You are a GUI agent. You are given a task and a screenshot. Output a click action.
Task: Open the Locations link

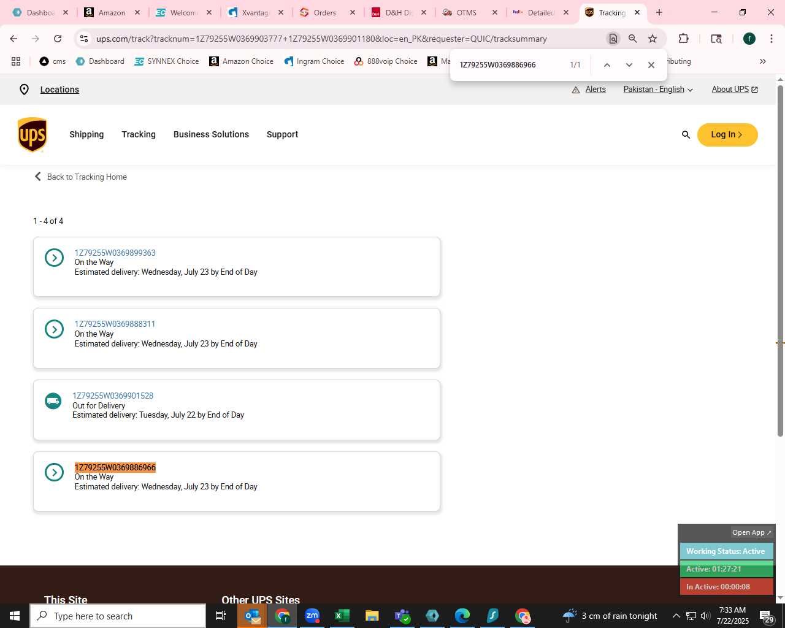[59, 90]
